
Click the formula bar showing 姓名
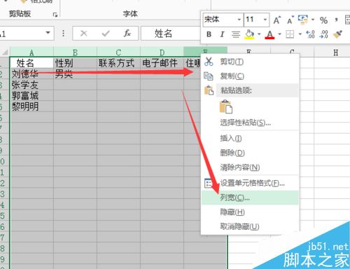[171, 34]
